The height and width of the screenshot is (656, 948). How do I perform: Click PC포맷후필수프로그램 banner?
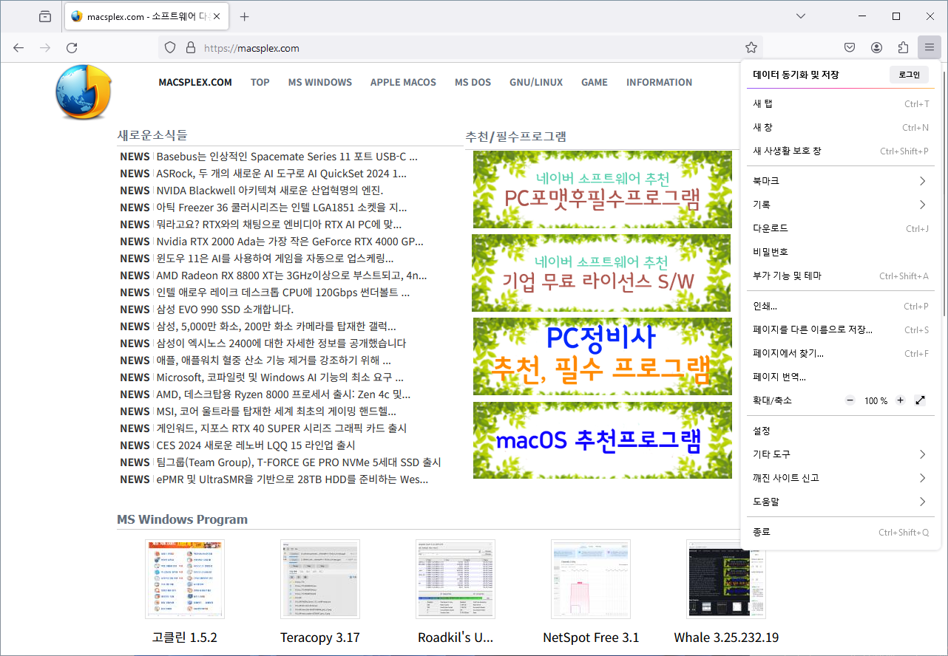coord(602,190)
